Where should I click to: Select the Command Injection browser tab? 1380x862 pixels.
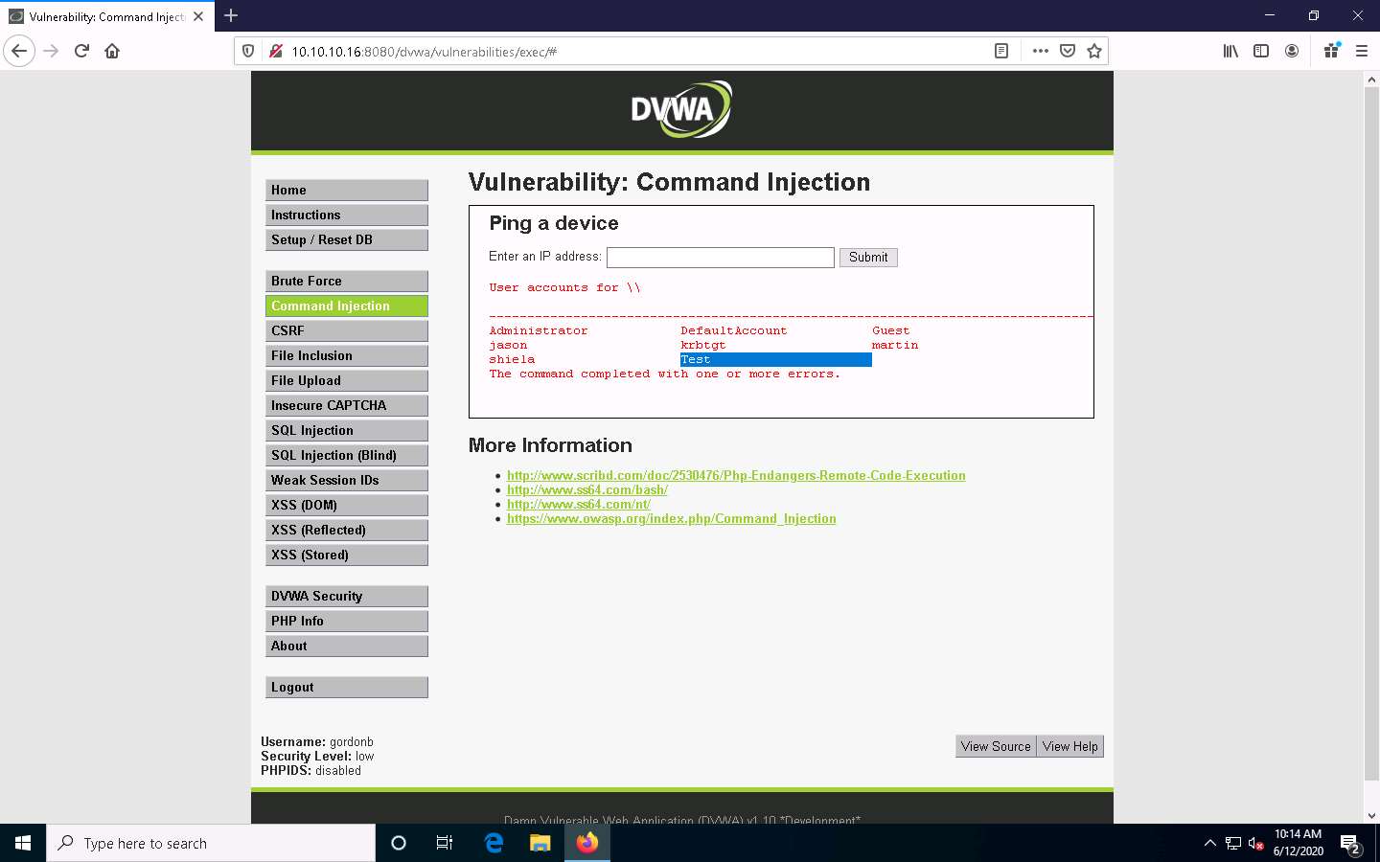(x=105, y=15)
